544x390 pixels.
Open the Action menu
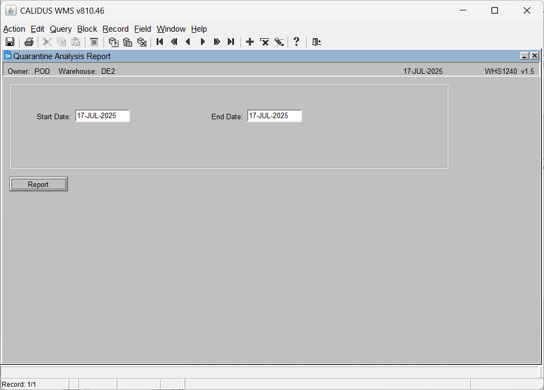[x=14, y=29]
